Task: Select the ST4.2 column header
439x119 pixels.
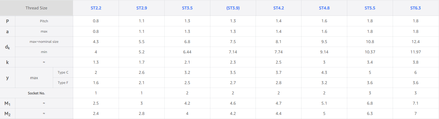Action: 279,8
